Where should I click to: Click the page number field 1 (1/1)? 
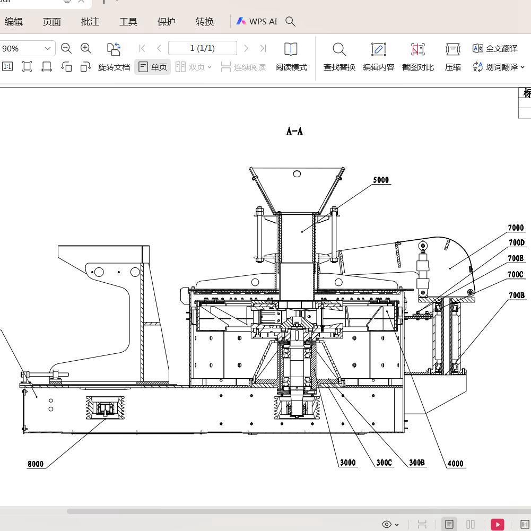click(202, 48)
